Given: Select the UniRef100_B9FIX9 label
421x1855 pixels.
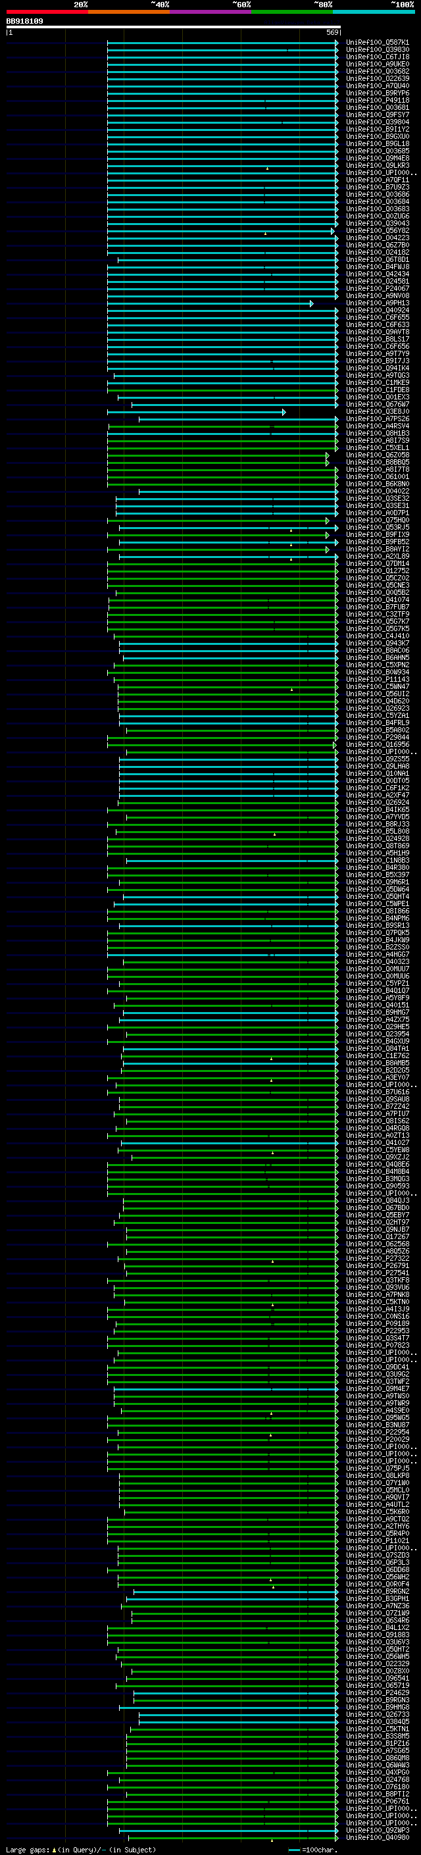Looking at the screenshot, I should coord(378,534).
